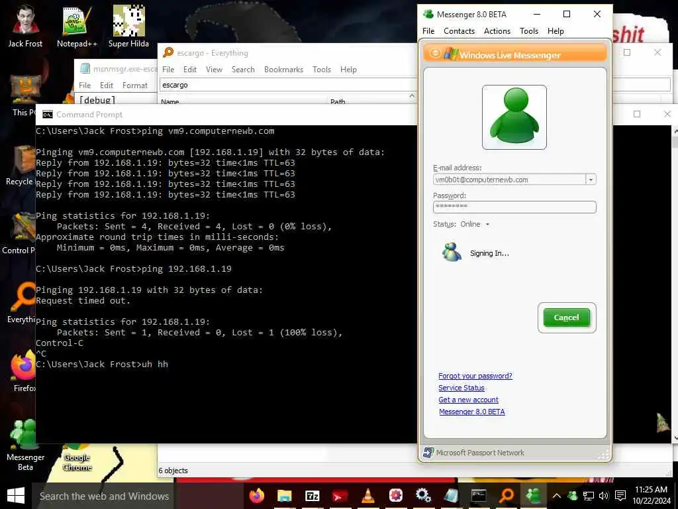Screen dimensions: 678x509
Task: Open Firefox from the taskbar
Action: (x=257, y=496)
